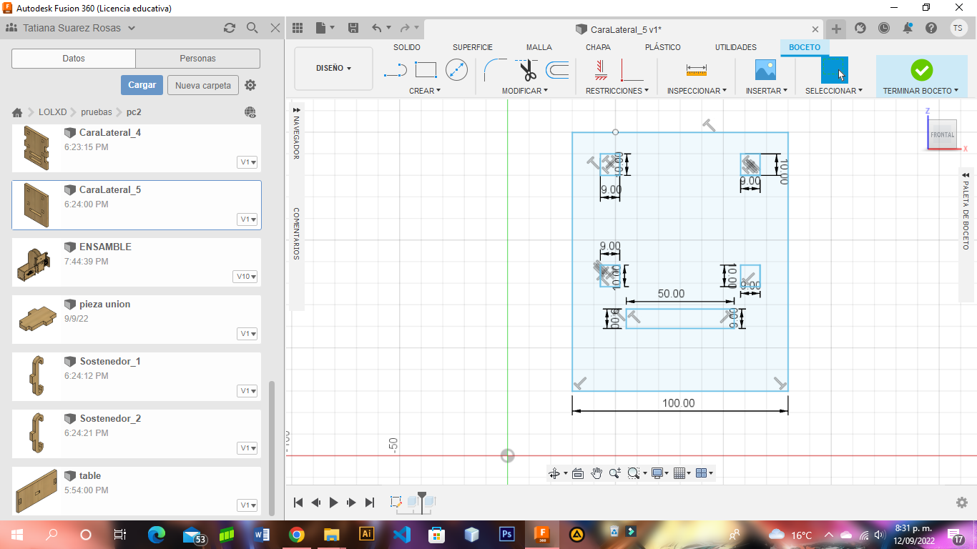Expand the RESTRICCIONES dropdown menu
This screenshot has height=549, width=977.
[x=617, y=91]
